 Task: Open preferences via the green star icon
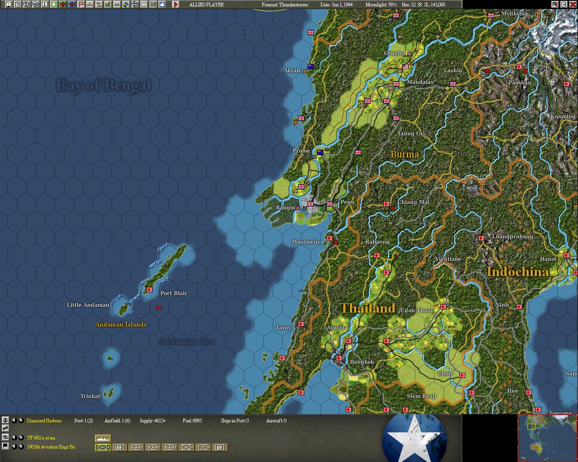[x=53, y=5]
